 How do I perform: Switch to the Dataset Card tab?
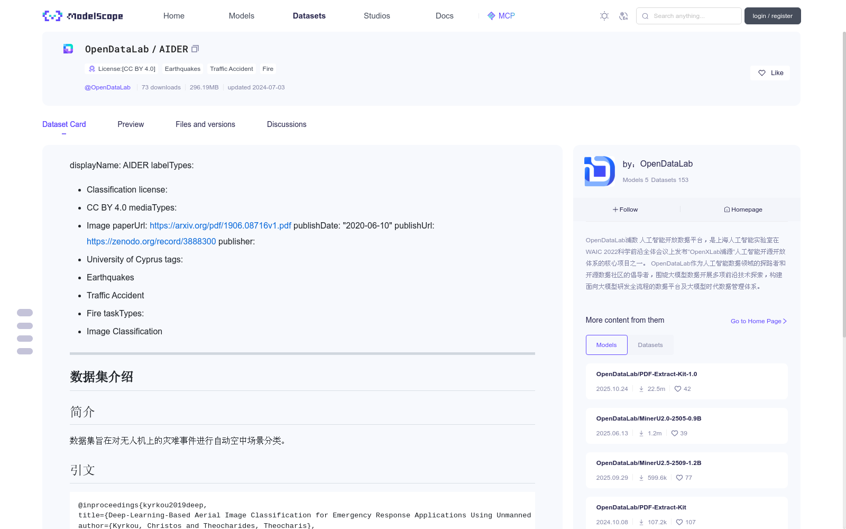[64, 124]
